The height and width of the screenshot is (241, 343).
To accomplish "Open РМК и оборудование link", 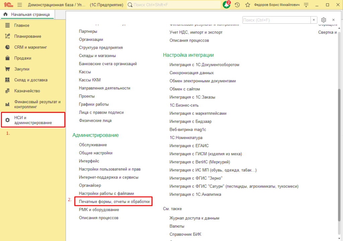I will (x=99, y=210).
